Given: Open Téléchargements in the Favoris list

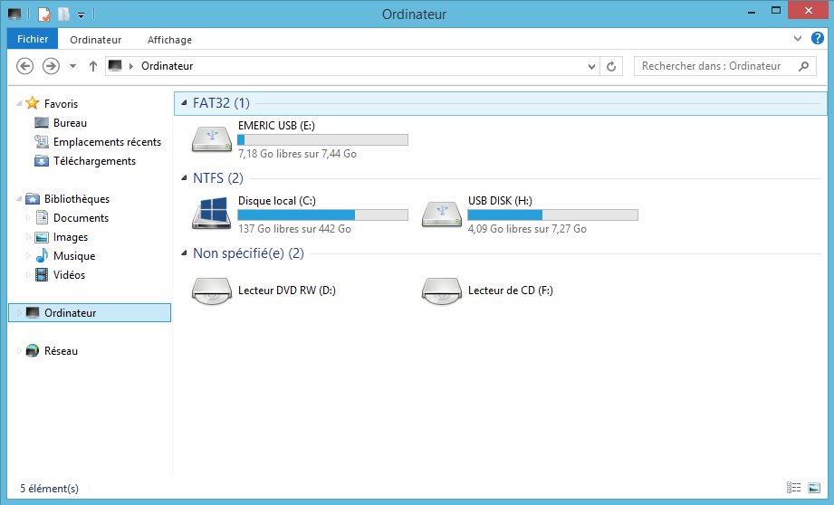Looking at the screenshot, I should coord(94,161).
